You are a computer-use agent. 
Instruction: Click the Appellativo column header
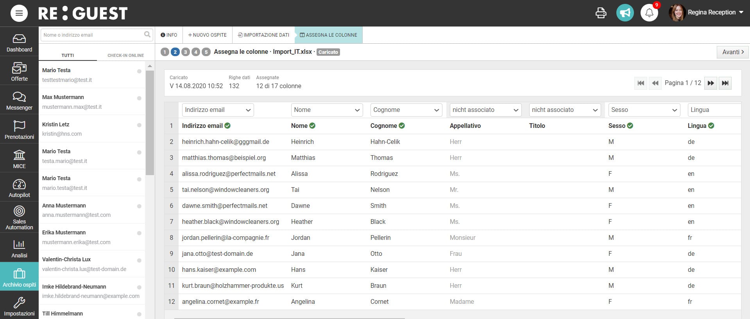tap(465, 126)
